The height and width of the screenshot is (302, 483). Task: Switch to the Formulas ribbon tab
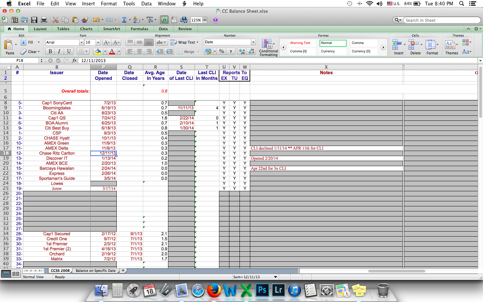pos(140,29)
